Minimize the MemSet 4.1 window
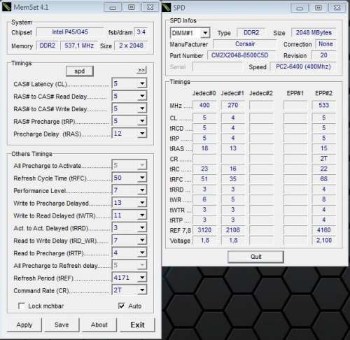The height and width of the screenshot is (340, 350). 113,8
